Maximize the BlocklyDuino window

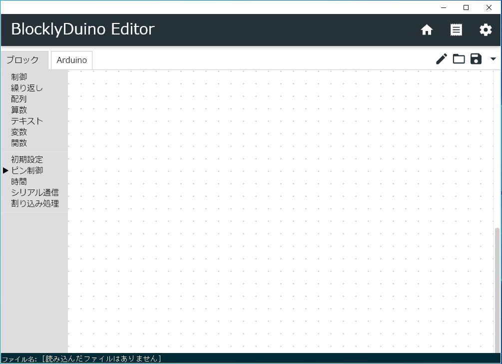point(466,7)
